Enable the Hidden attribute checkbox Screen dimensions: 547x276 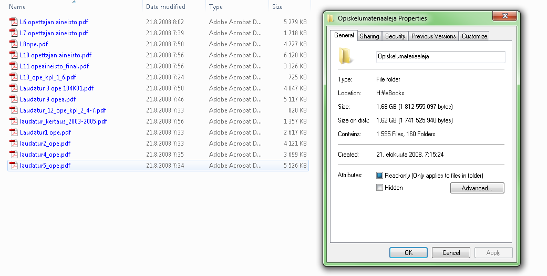(x=380, y=188)
